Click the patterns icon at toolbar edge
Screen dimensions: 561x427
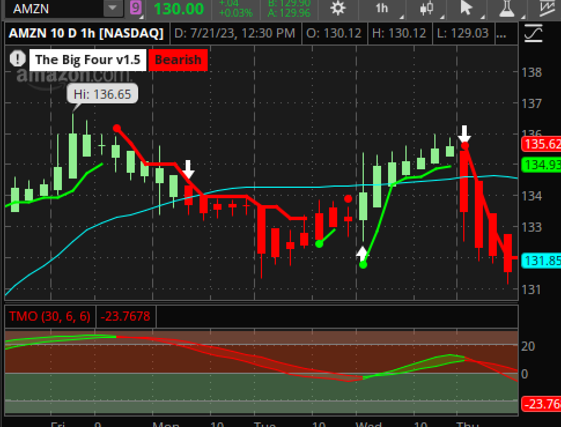[547, 9]
